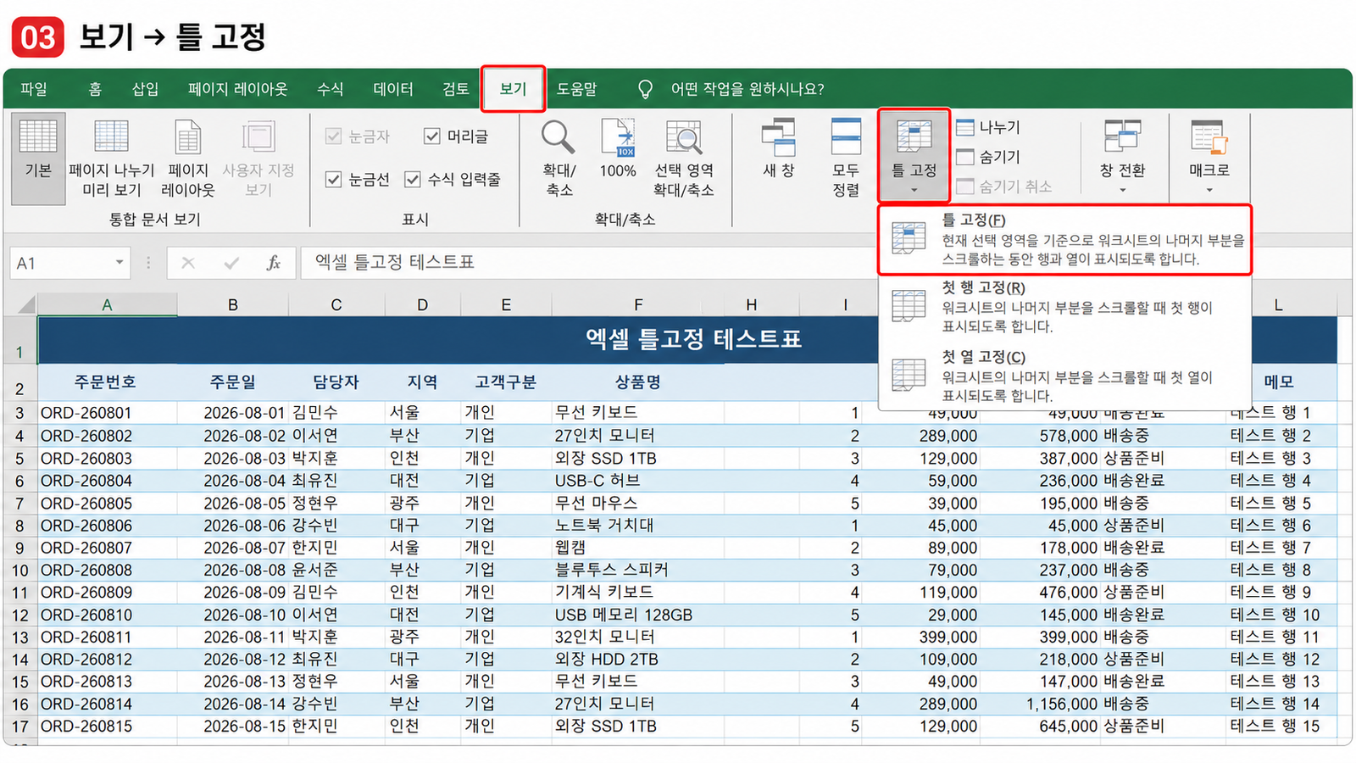The height and width of the screenshot is (763, 1356).
Task: Switch to the 삽입 tab
Action: (x=145, y=89)
